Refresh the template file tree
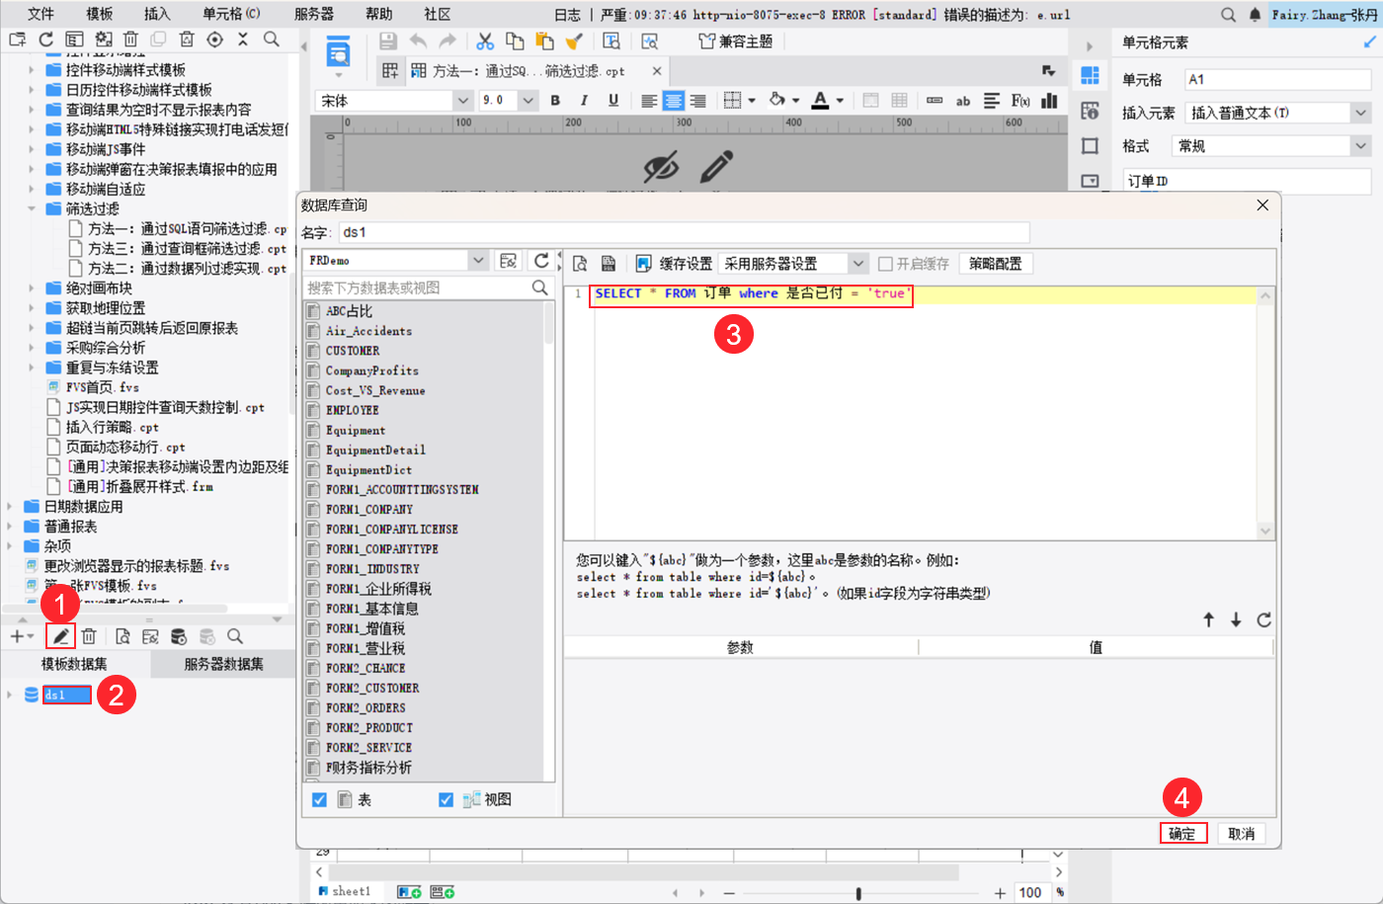The image size is (1383, 904). (x=45, y=40)
